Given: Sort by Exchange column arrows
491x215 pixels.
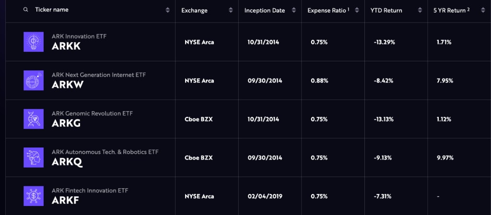Looking at the screenshot, I should click(x=231, y=10).
